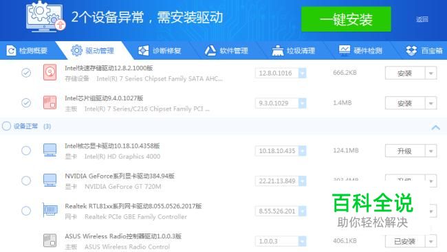Open version dropdown showing 1.0.0.3
This screenshot has width=447, height=252.
click(302, 242)
